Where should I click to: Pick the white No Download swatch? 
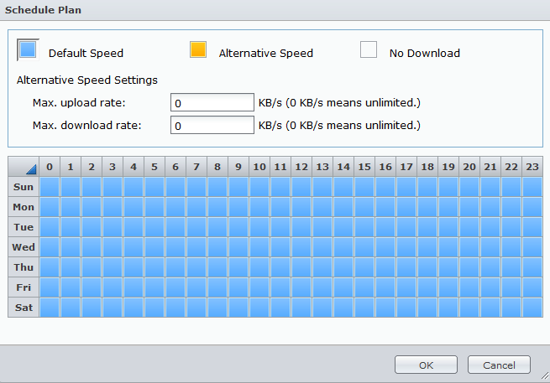coord(369,49)
